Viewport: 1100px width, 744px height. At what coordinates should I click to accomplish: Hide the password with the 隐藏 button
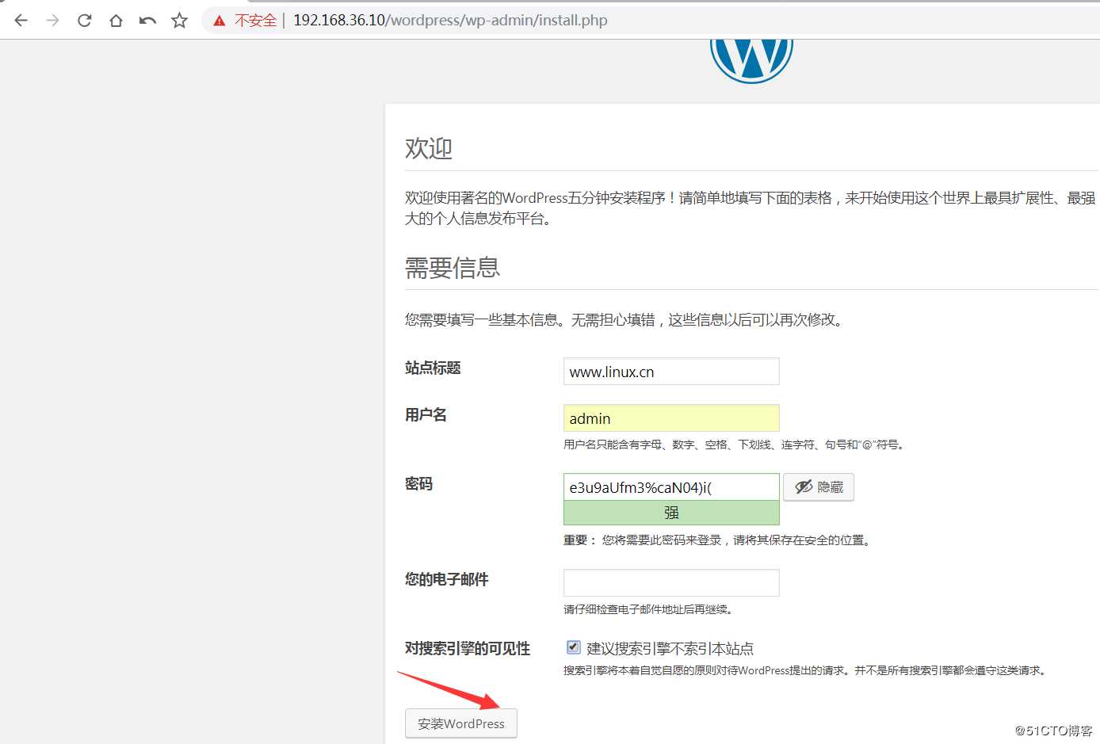pyautogui.click(x=819, y=487)
